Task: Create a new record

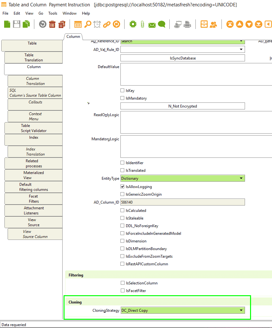Action: 7,24
